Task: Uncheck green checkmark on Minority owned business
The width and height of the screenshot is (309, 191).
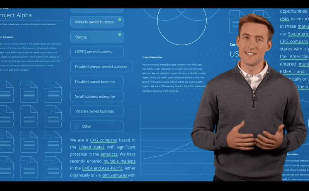Action: [x=120, y=20]
